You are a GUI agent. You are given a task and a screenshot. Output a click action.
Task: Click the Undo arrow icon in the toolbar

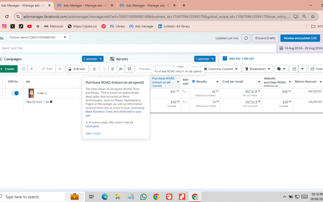click(104, 69)
